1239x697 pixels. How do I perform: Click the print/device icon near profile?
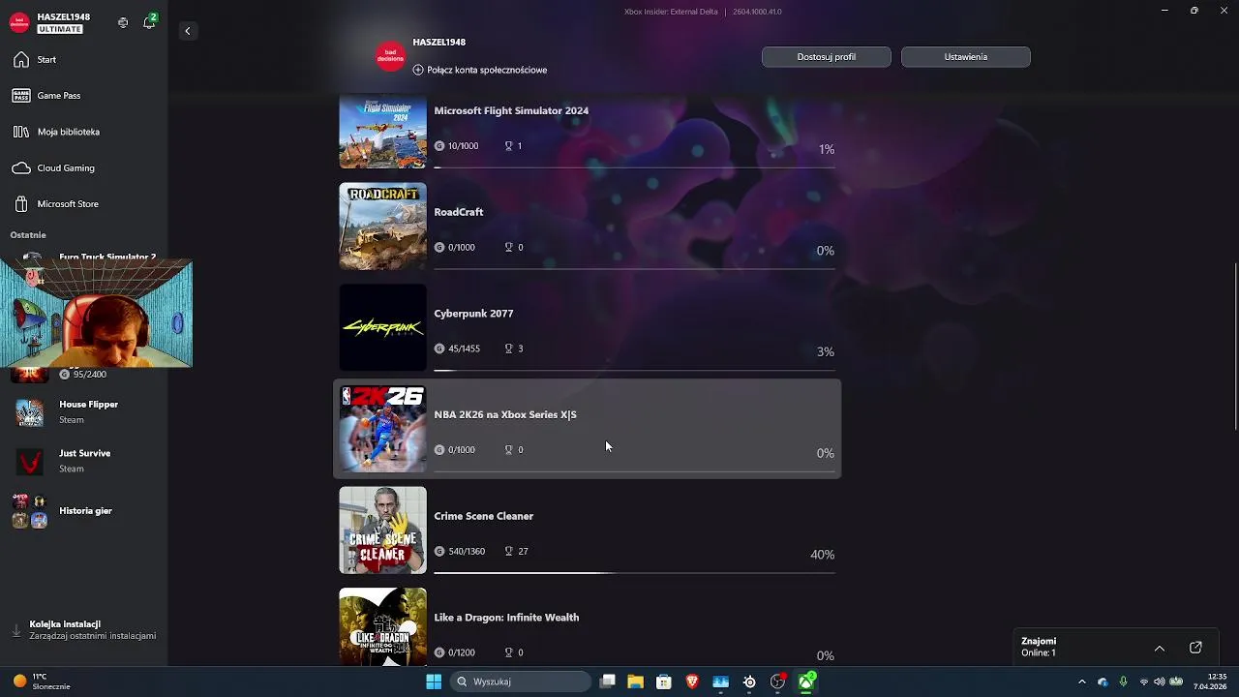[123, 22]
